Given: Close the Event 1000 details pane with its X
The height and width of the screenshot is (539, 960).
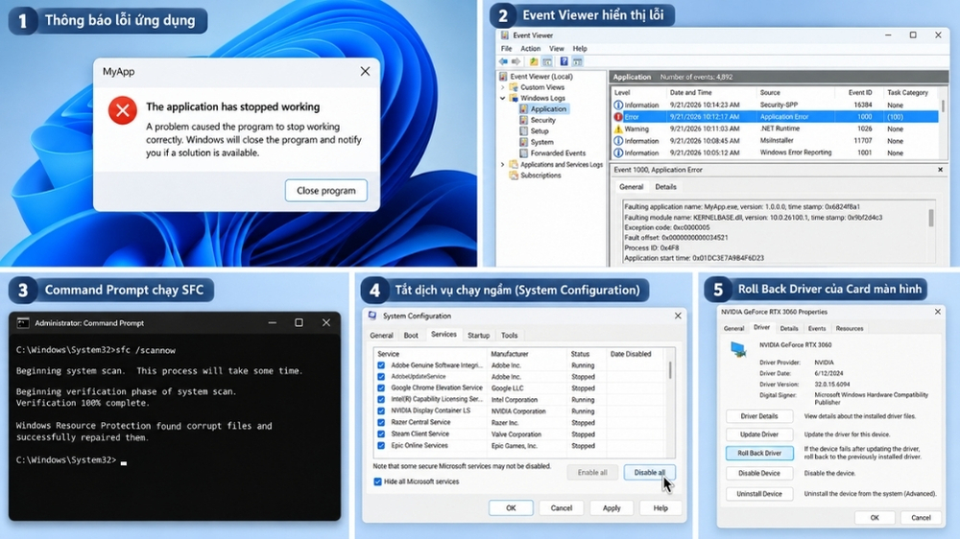Looking at the screenshot, I should point(941,170).
